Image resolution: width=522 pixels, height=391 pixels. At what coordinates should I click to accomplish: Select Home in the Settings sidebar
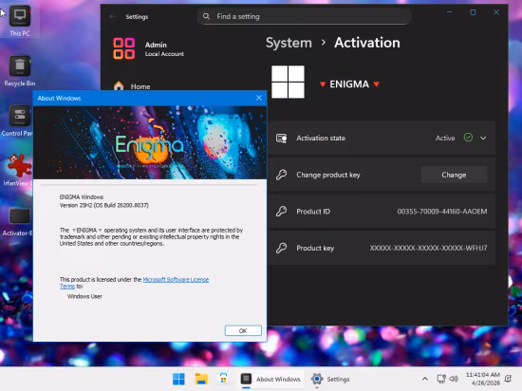point(140,86)
